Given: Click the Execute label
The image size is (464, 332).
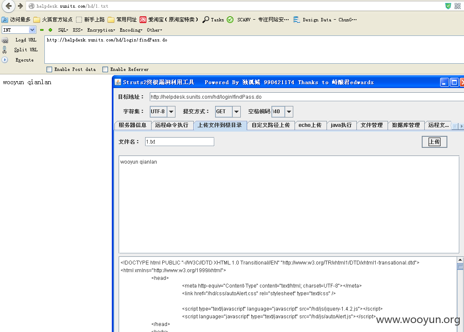Looking at the screenshot, I should (25, 60).
